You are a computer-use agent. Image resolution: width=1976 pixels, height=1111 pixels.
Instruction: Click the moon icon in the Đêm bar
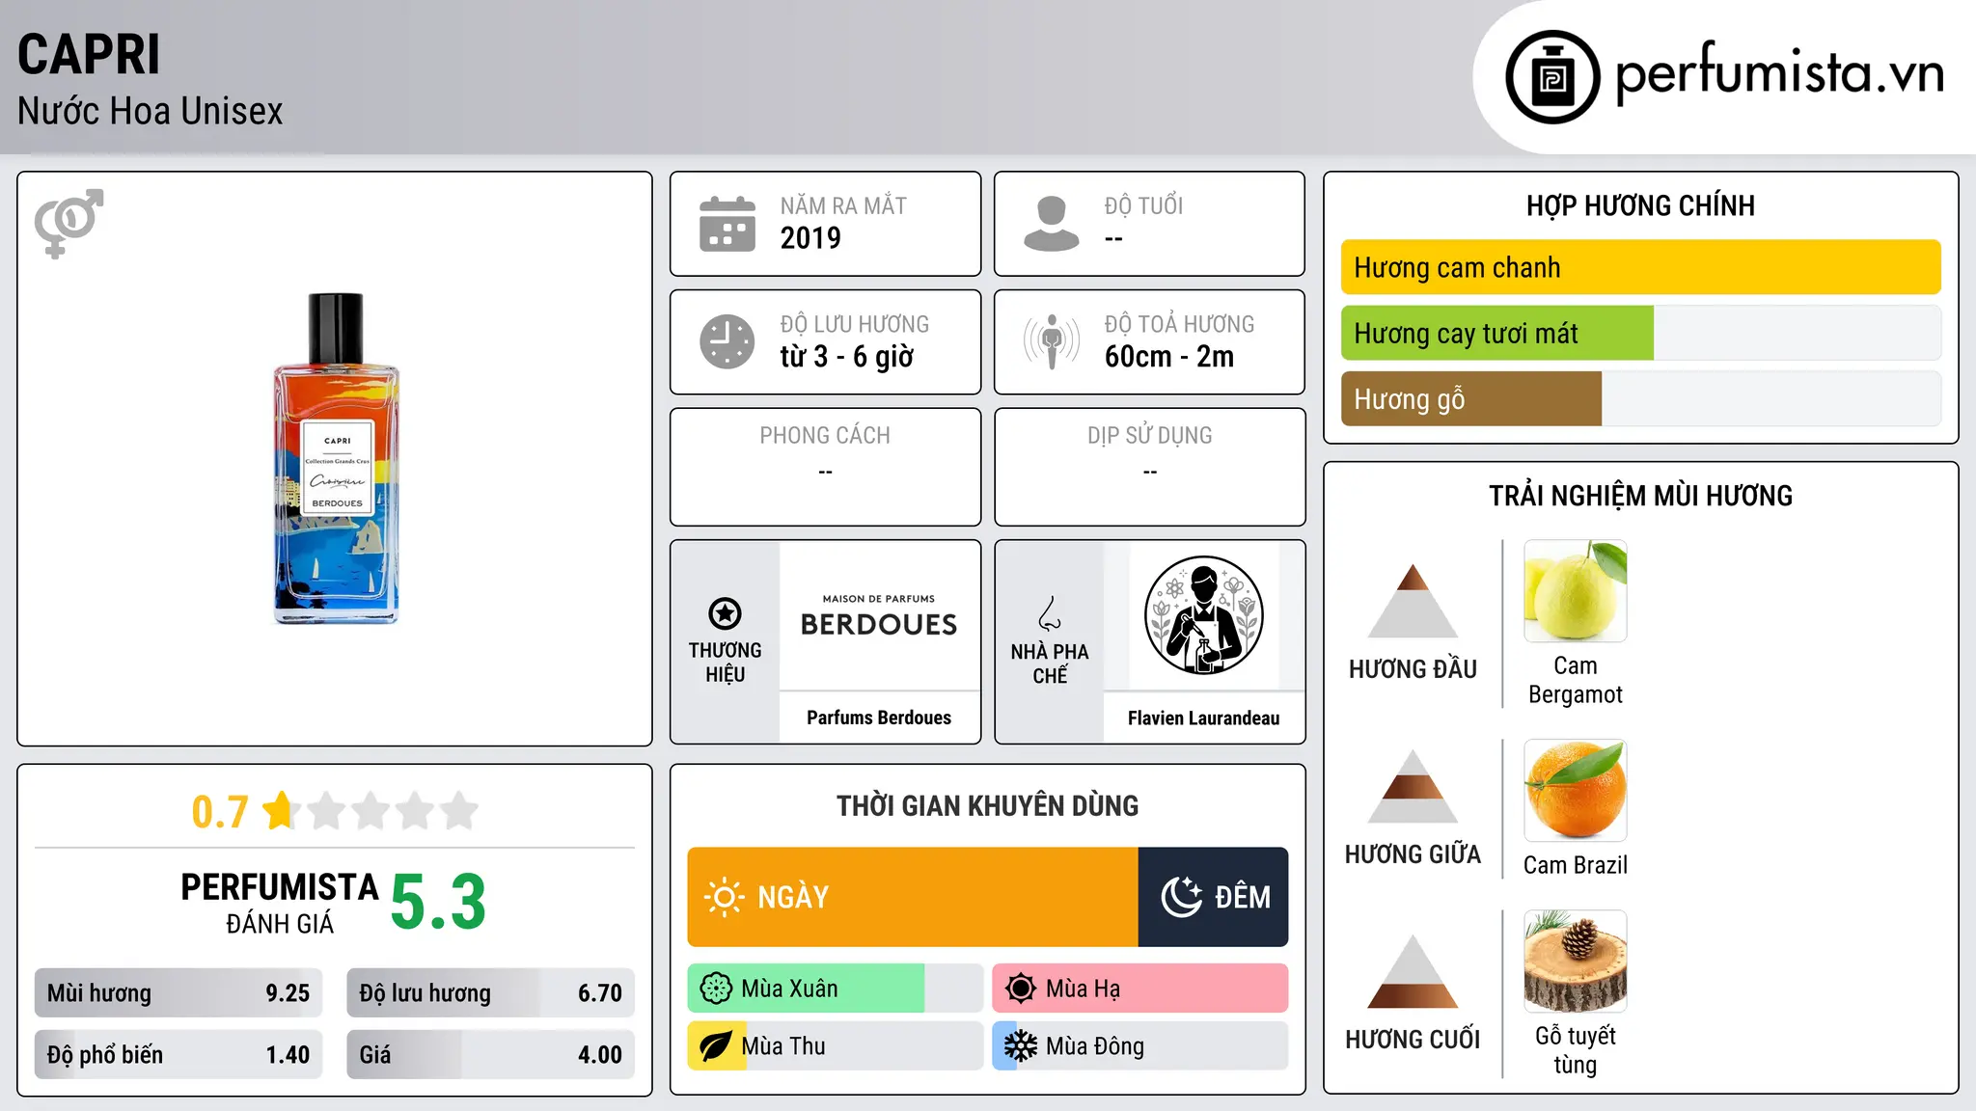pyautogui.click(x=1182, y=897)
